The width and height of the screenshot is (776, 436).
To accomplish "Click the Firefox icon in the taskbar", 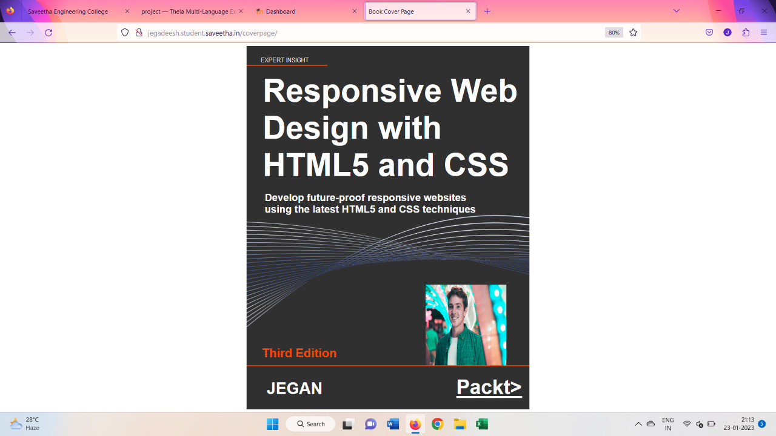I will click(415, 424).
